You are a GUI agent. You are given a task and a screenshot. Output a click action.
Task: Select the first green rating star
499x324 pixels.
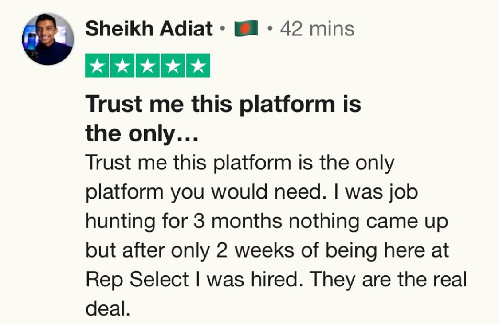(x=97, y=66)
